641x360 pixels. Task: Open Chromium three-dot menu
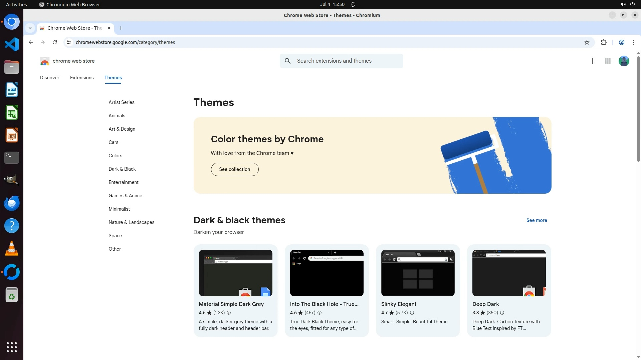pos(633,42)
